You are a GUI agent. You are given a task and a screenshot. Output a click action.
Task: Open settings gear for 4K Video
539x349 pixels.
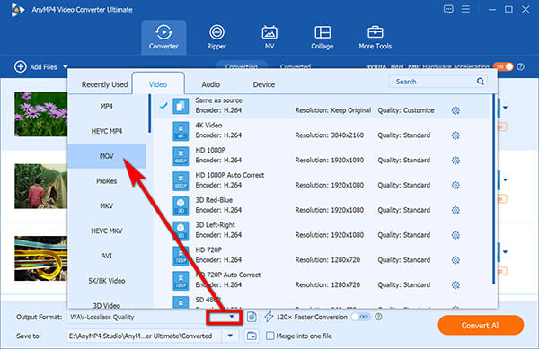pyautogui.click(x=455, y=135)
